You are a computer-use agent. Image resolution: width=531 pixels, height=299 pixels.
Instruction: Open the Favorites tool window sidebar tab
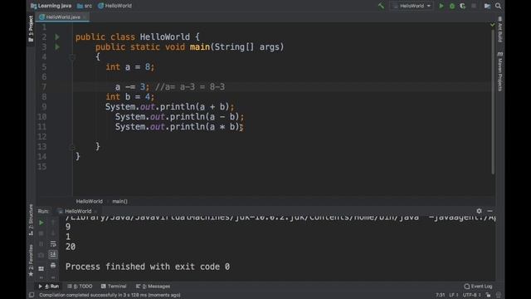31,260
